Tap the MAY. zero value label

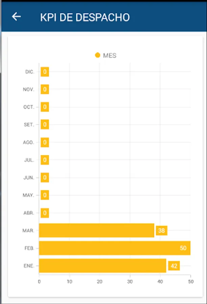45,195
